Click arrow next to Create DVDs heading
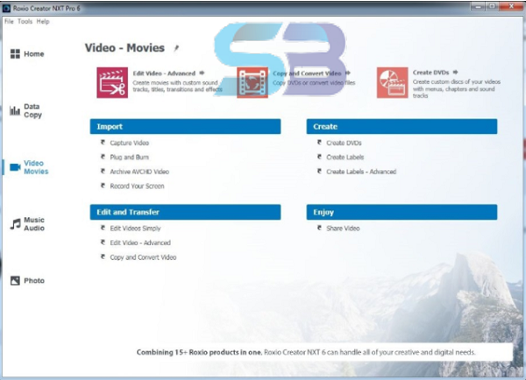526x380 pixels. 455,72
